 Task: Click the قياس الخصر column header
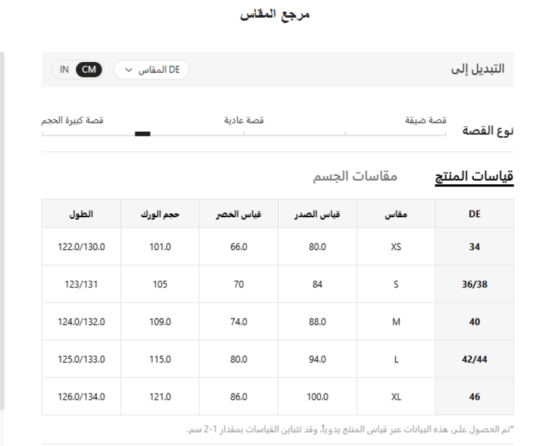pyautogui.click(x=238, y=214)
